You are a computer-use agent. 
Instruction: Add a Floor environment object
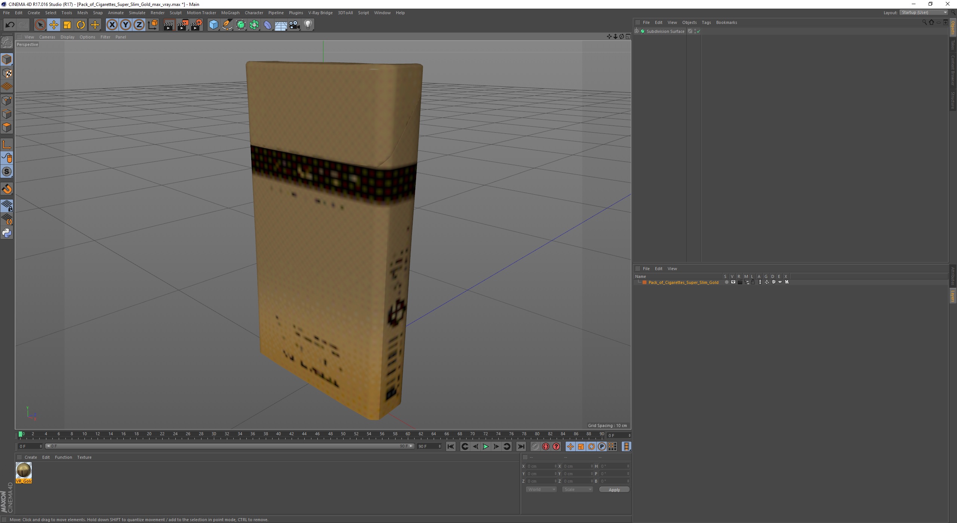click(281, 25)
